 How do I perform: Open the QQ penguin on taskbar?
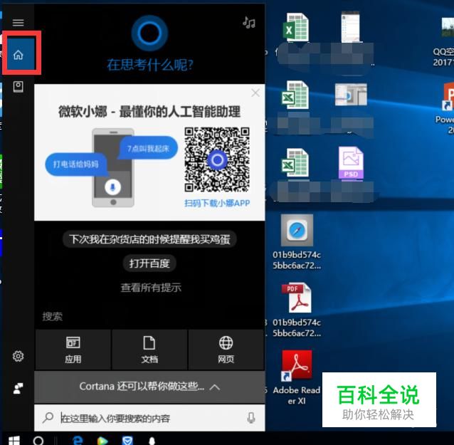click(152, 441)
